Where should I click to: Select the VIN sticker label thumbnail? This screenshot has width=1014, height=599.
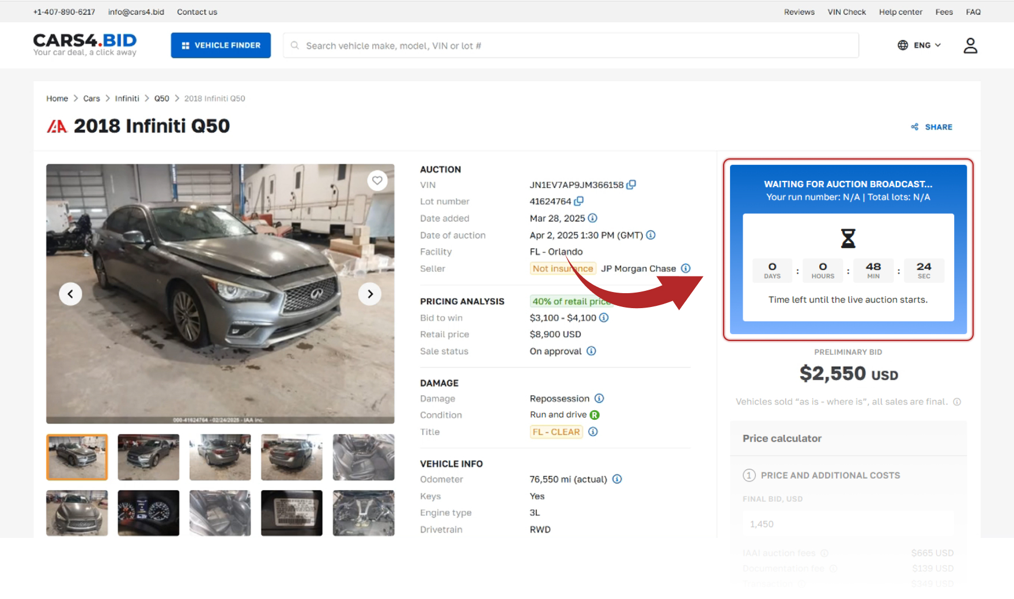[x=292, y=513]
